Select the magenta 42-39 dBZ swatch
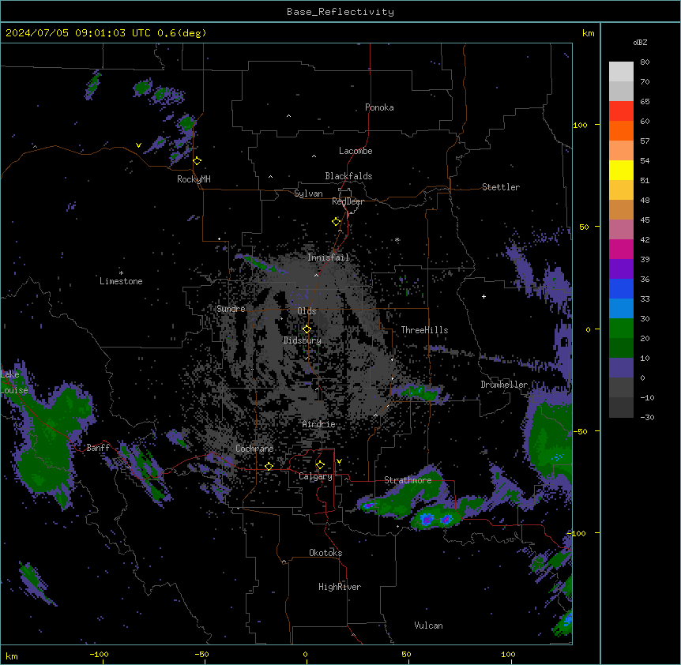This screenshot has height=665, width=681. click(621, 249)
